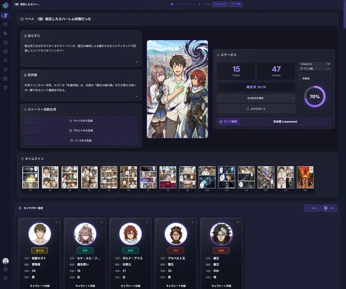Viewport: 346px width, 289px height.
Task: Click ソースから生成 button
Action: pos(81,140)
